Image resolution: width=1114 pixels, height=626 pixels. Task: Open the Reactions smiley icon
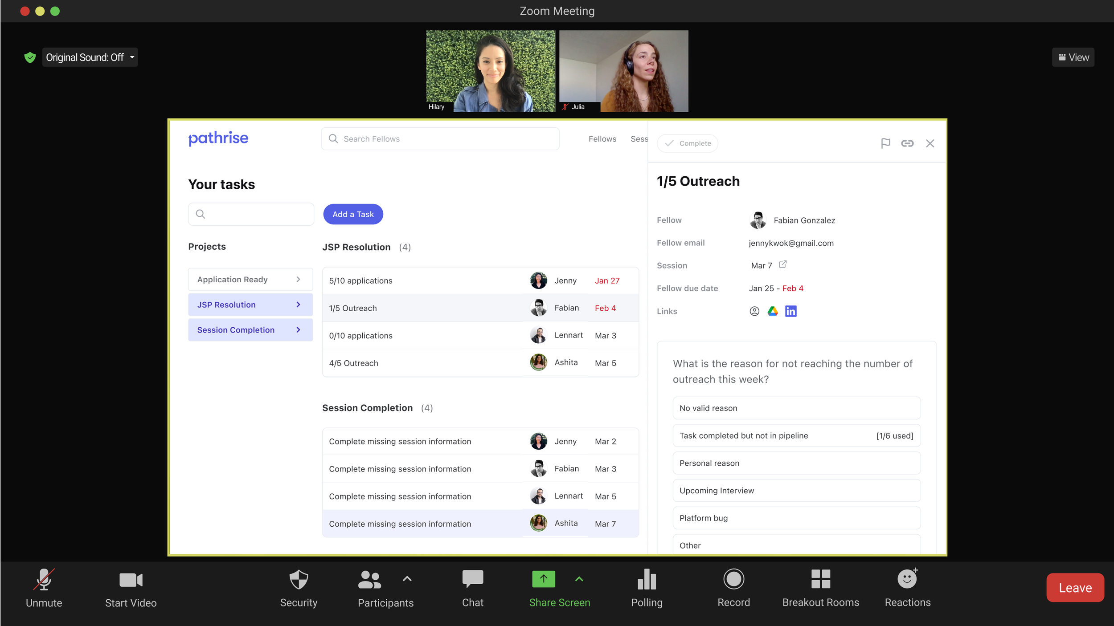pos(907,579)
